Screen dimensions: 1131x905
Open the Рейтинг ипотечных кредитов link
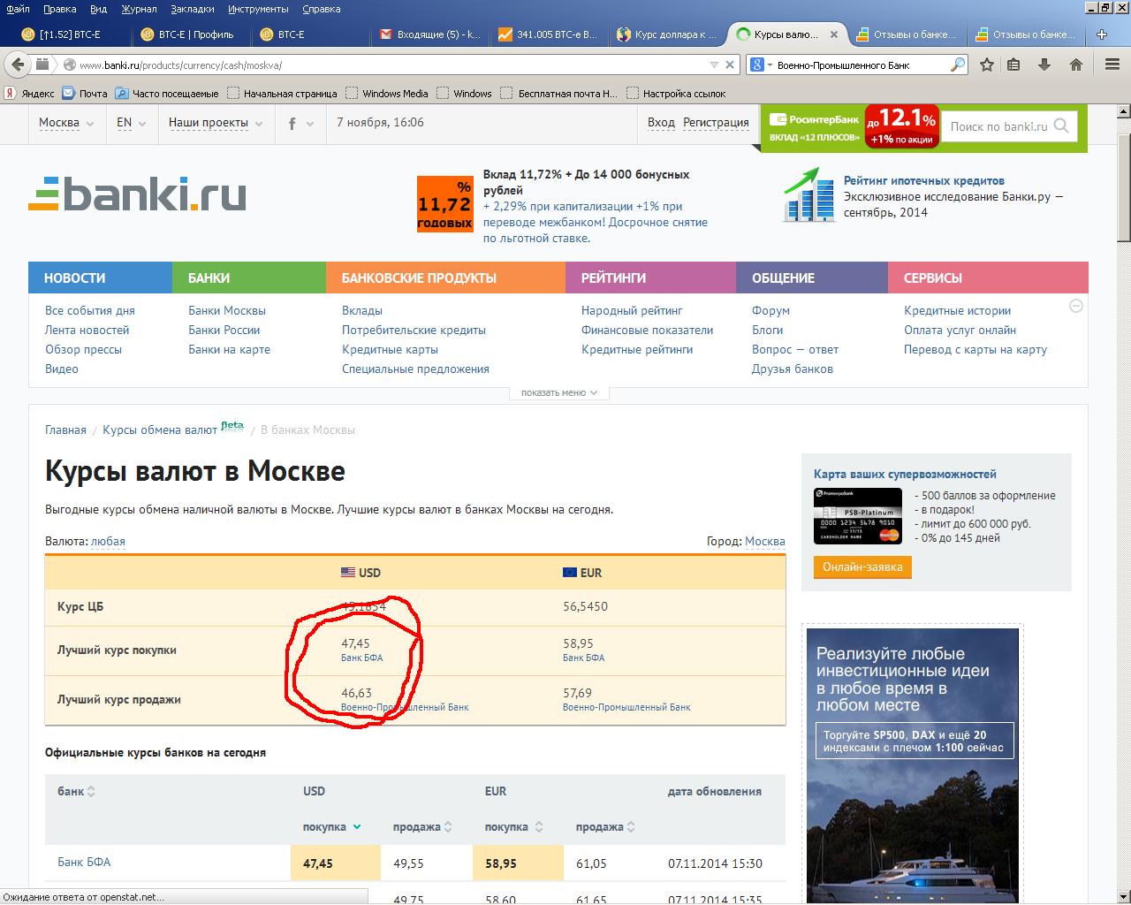coord(924,180)
